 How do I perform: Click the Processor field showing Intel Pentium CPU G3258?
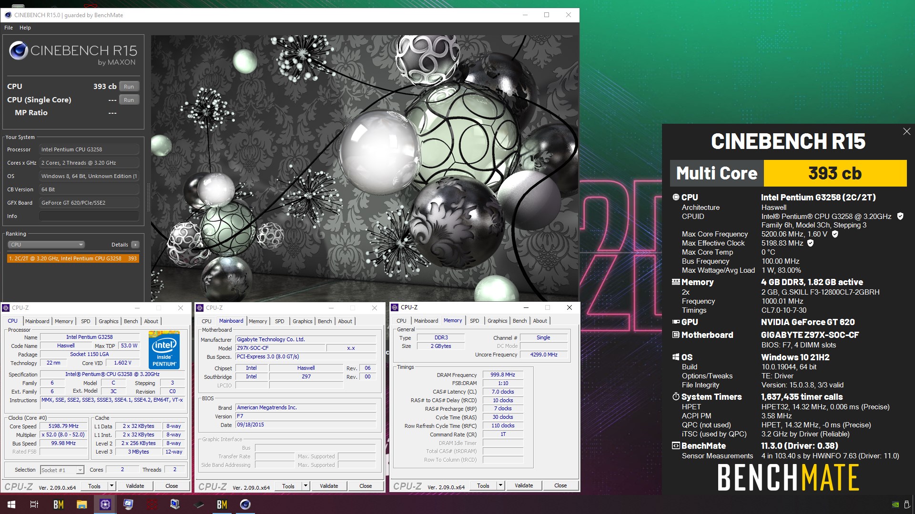pos(89,149)
